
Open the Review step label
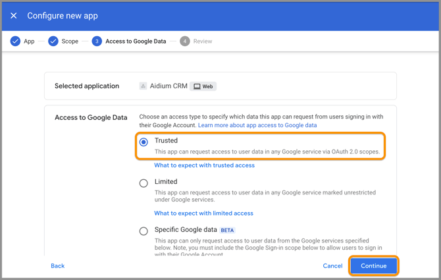click(x=203, y=42)
